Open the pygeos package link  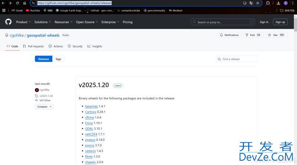coord(90,140)
